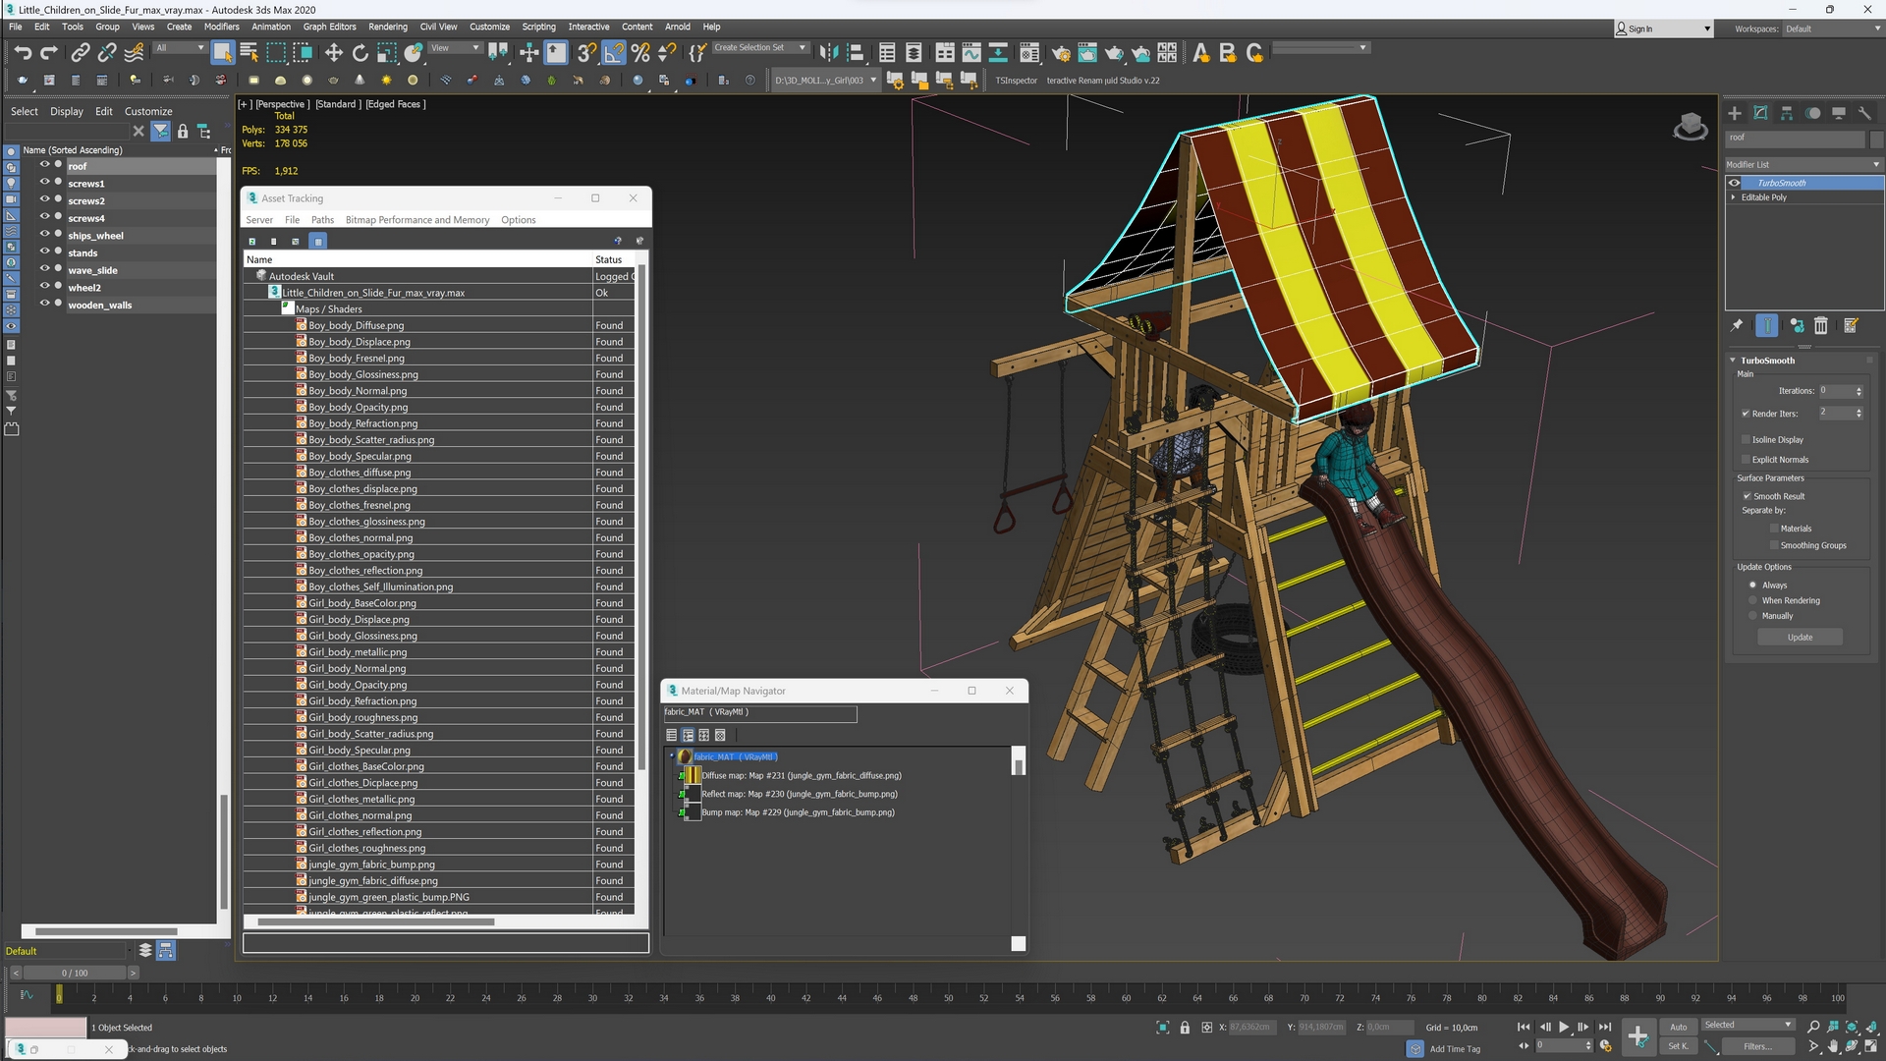Click the Asset Tracking horizontal scrollbar

[375, 921]
